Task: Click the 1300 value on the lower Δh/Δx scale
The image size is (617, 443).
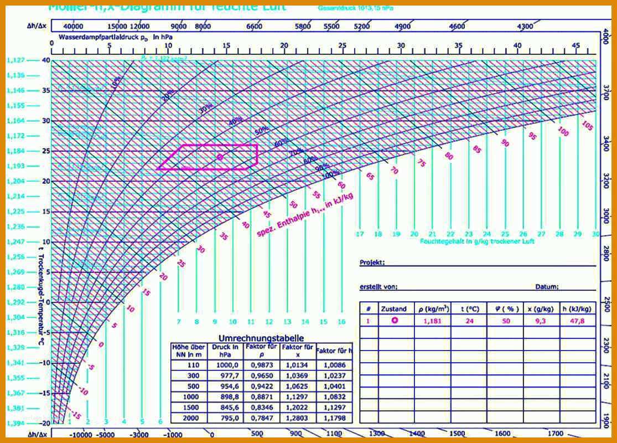Action: coord(377,434)
